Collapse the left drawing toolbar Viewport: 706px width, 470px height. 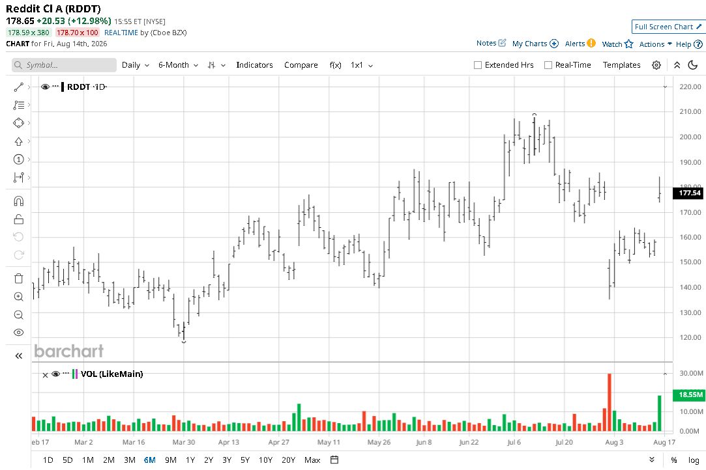point(18,356)
